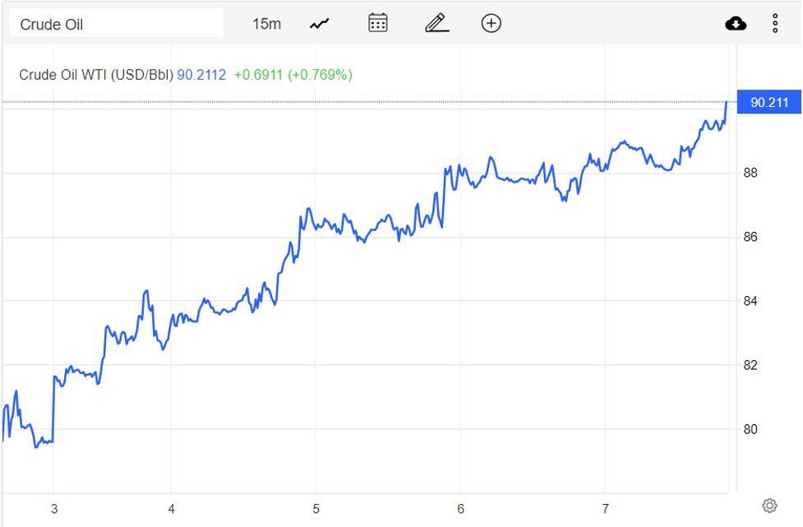803x527 pixels.
Task: Click date label 3 on time axis
Action: click(53, 508)
